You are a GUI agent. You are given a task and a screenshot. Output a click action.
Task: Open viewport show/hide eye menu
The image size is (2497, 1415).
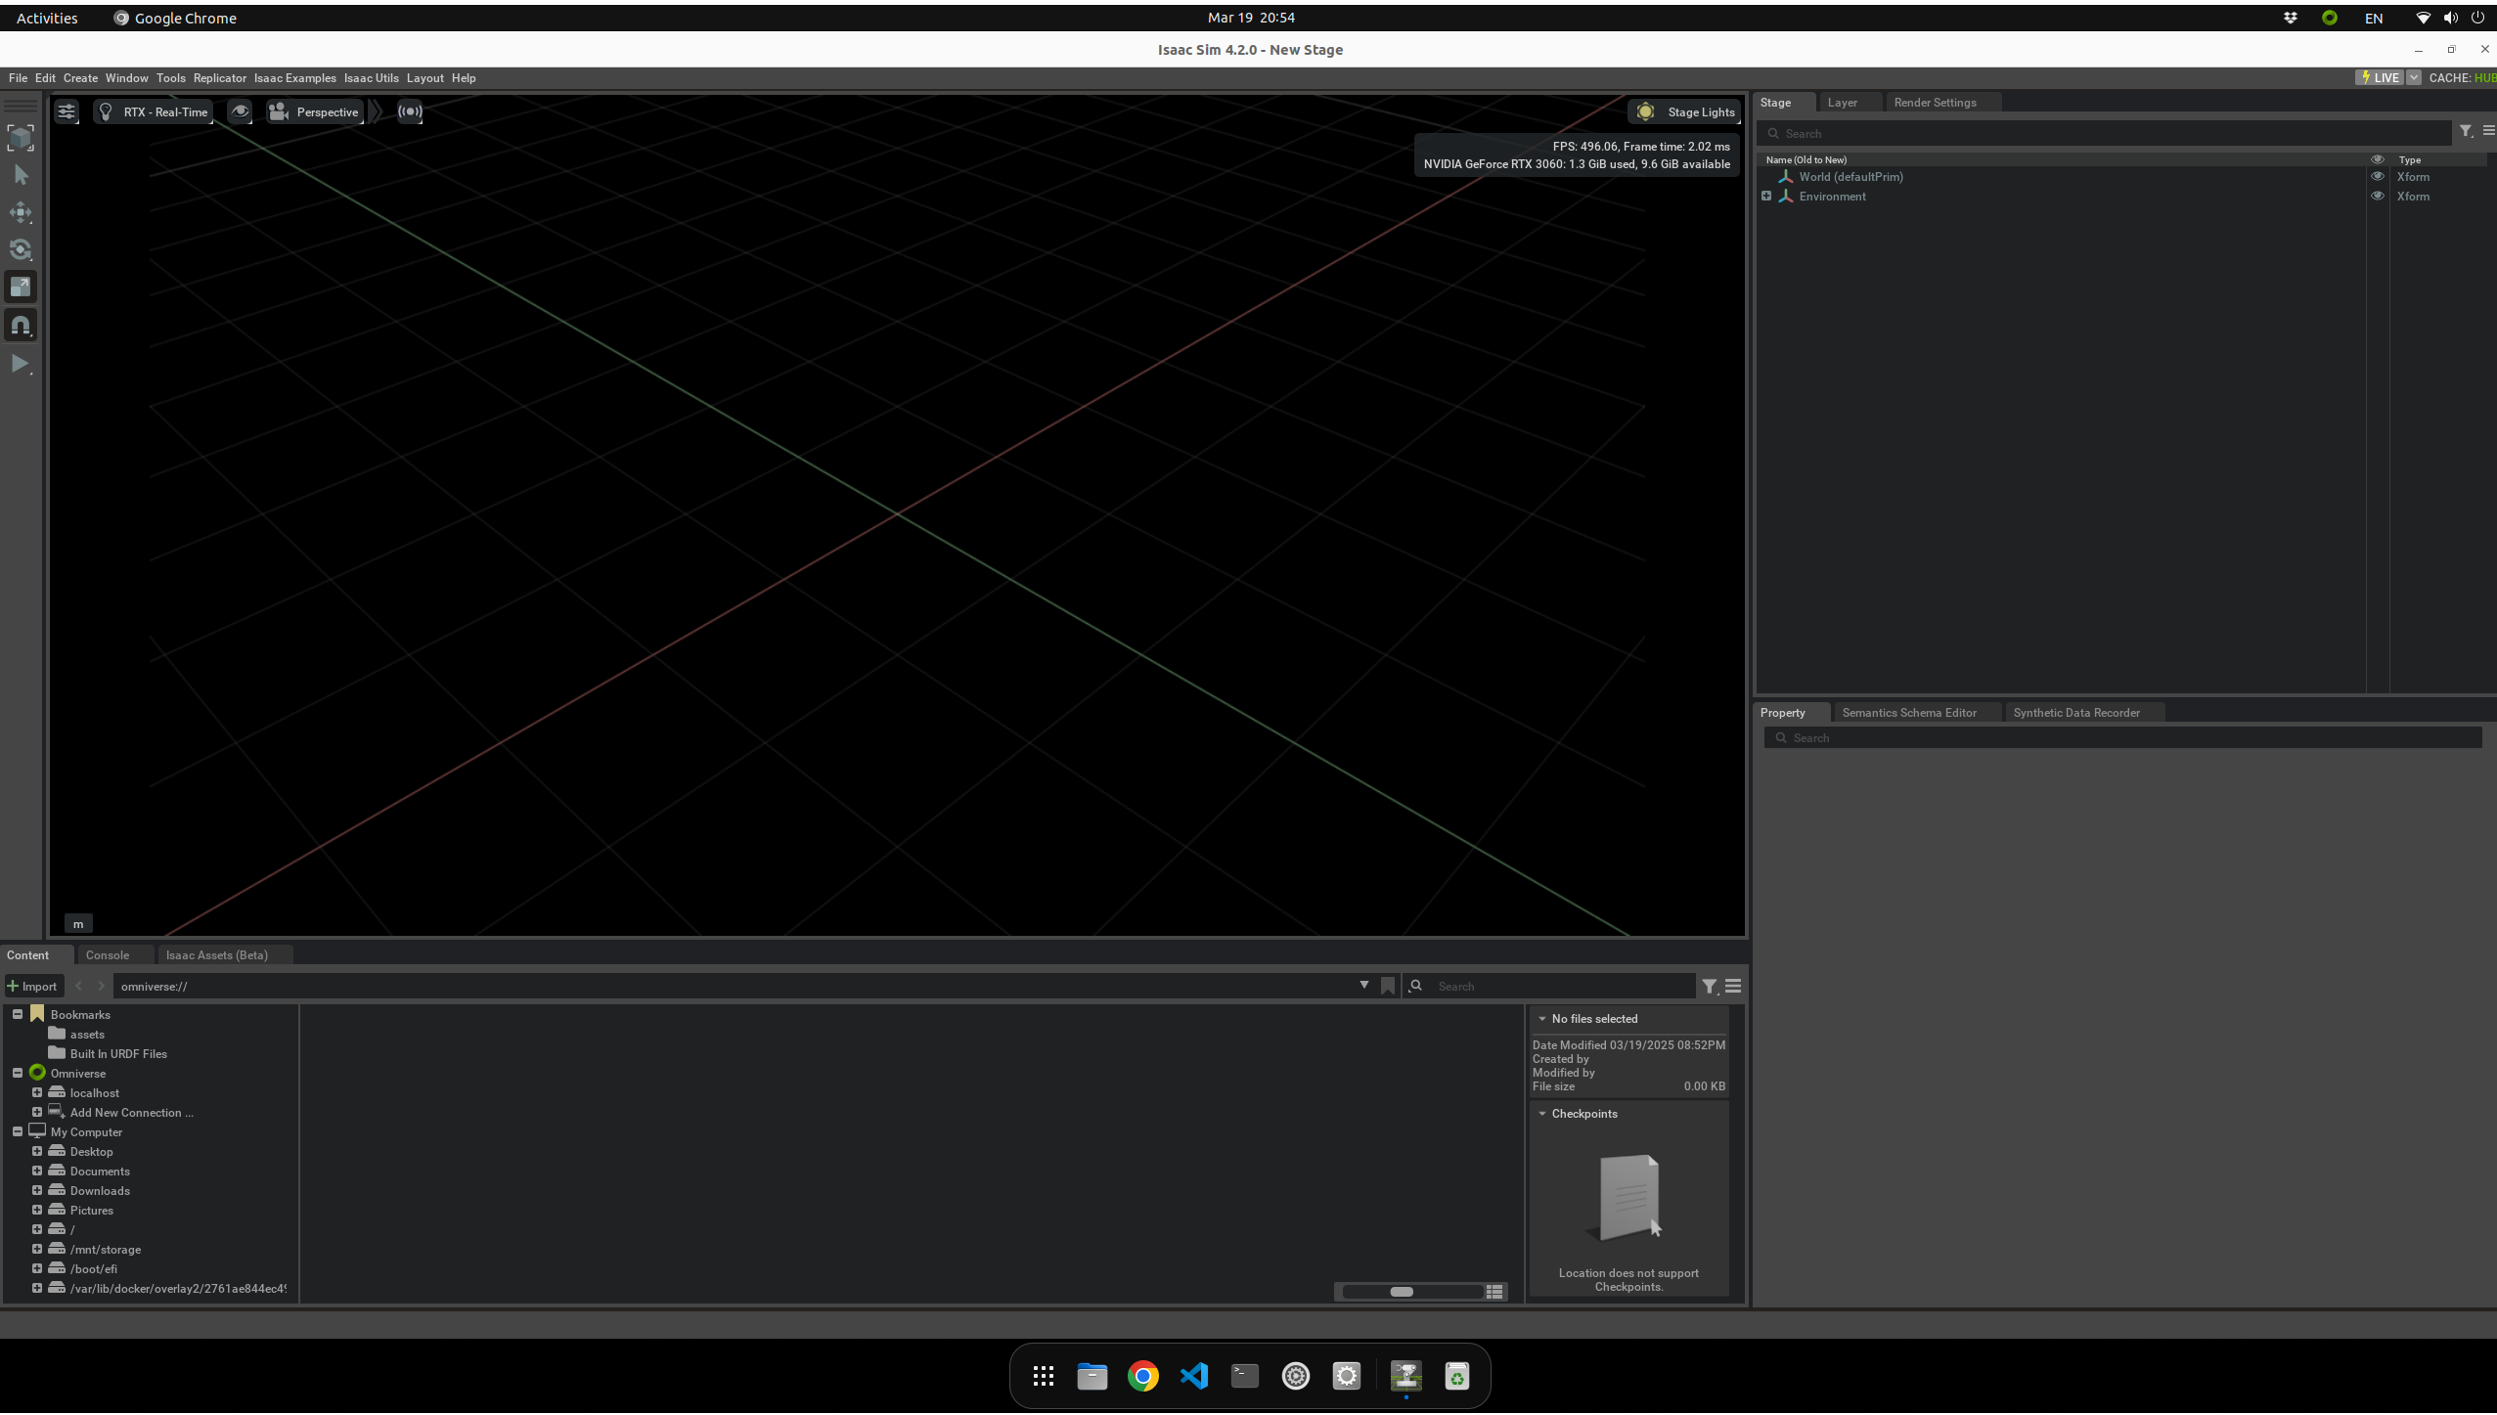point(240,111)
